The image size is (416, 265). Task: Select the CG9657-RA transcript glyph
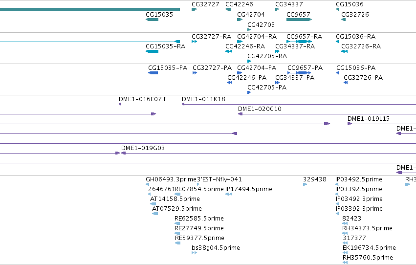(x=299, y=42)
